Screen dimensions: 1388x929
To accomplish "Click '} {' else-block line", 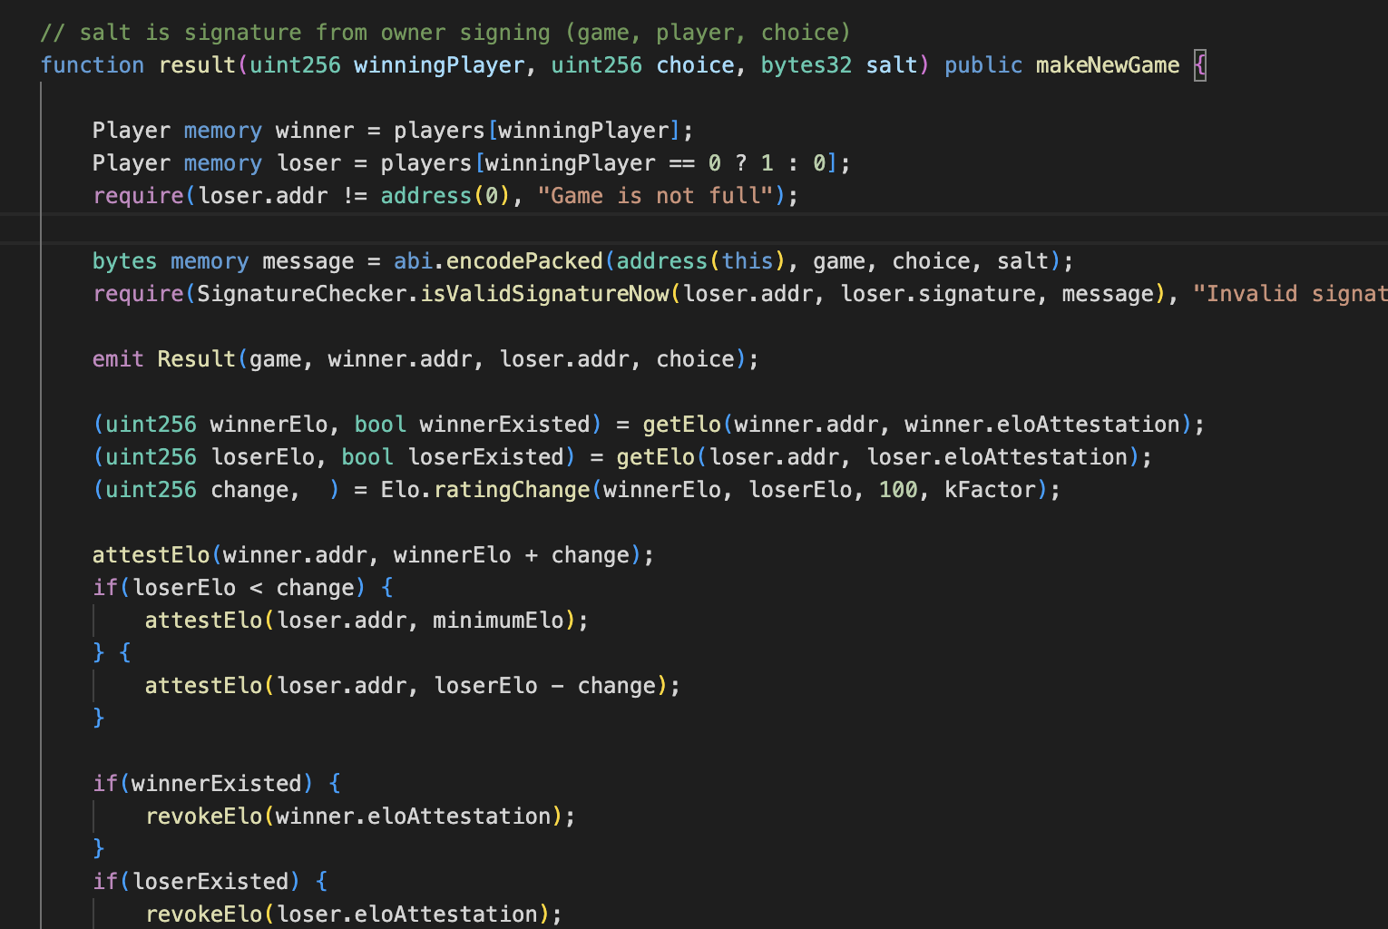I will (112, 653).
